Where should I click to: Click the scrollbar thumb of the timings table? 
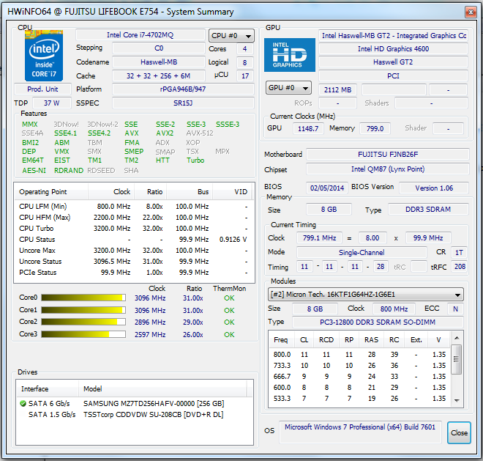[457, 359]
